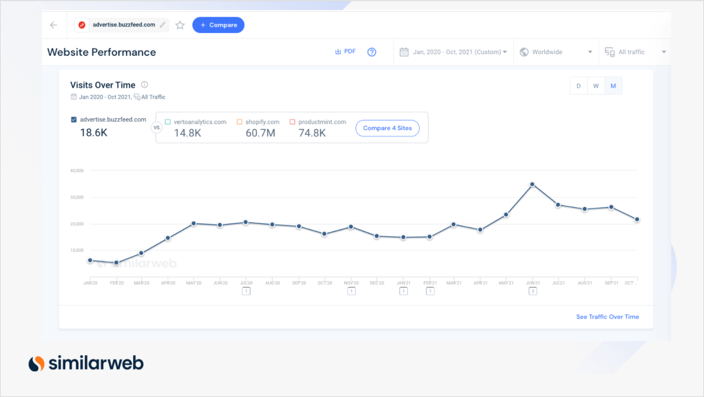Open the event marker 2 under JUN'21
The height and width of the screenshot is (397, 704).
pyautogui.click(x=533, y=291)
